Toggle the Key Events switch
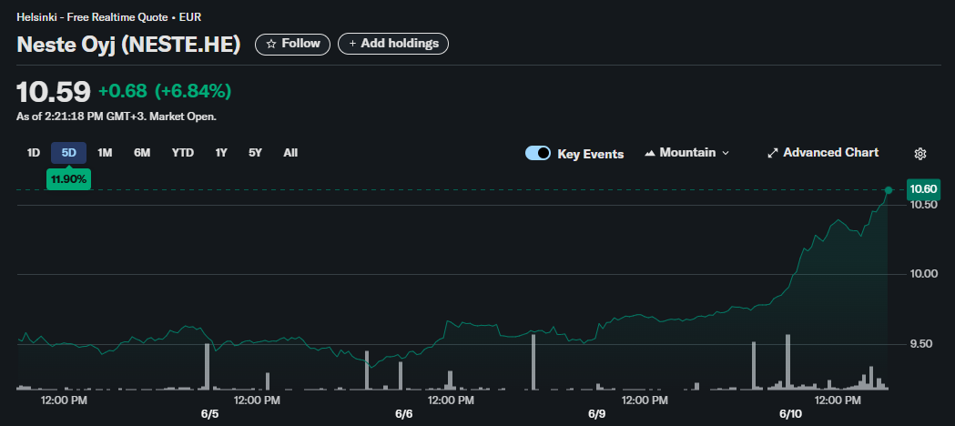Image resolution: width=955 pixels, height=426 pixels. (538, 153)
